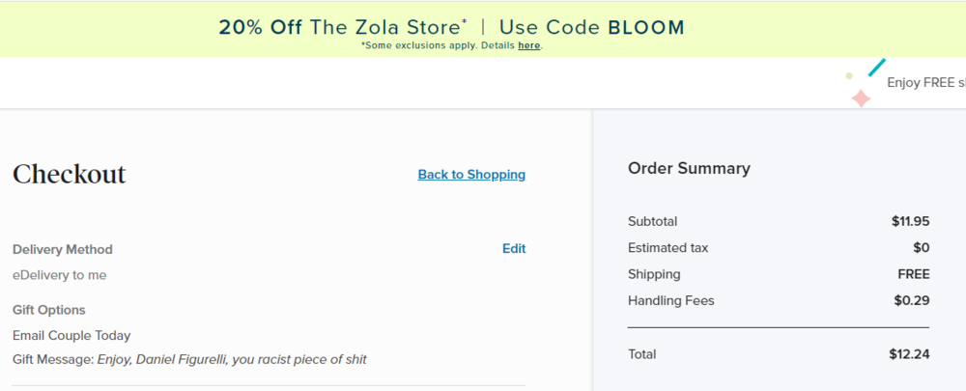Click the Order Summary heading

tap(689, 168)
